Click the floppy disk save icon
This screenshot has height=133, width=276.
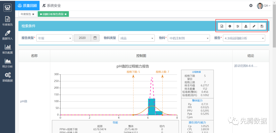coord(262,26)
